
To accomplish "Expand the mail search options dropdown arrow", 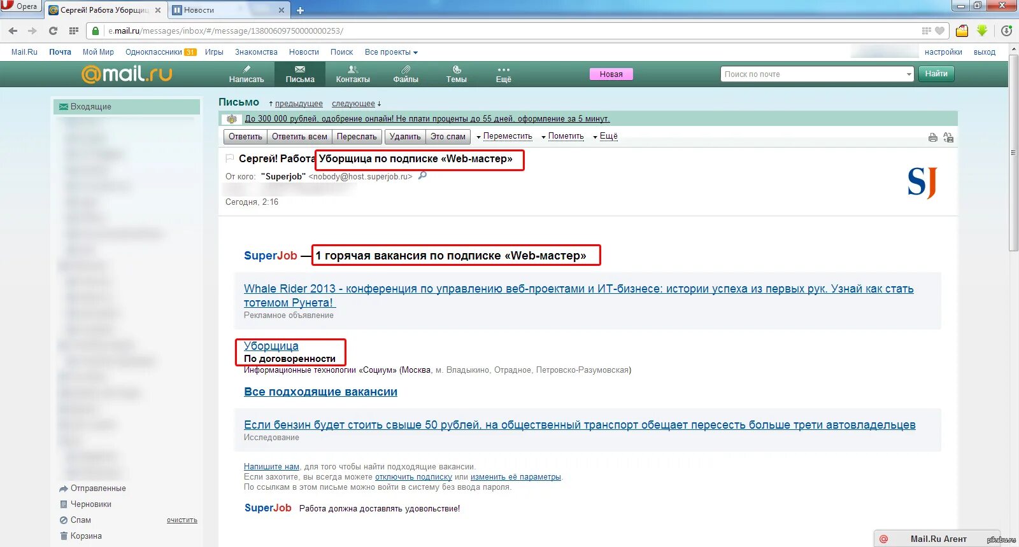I will [909, 74].
